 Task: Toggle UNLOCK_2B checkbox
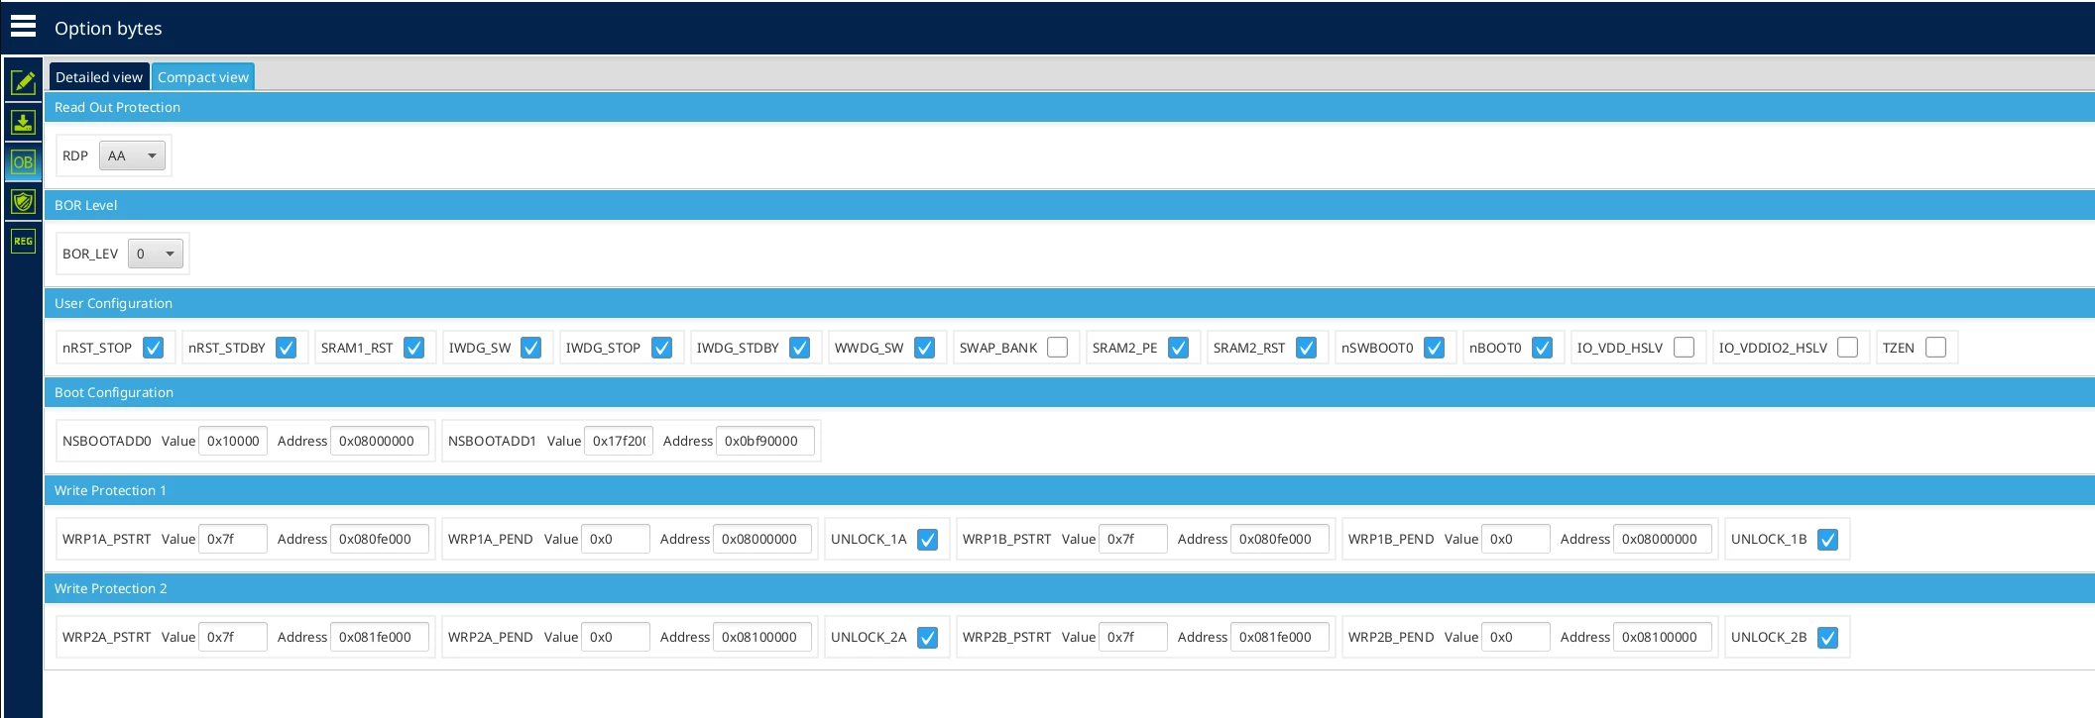pyautogui.click(x=1828, y=638)
